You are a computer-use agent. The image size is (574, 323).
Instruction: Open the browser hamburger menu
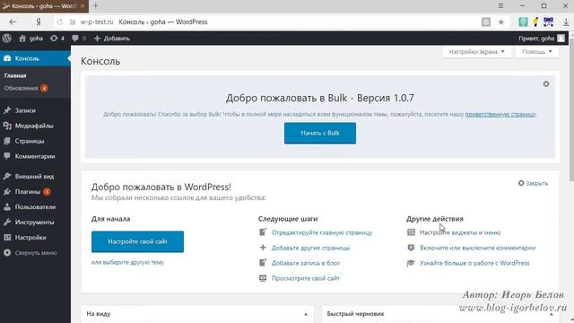coord(500,6)
